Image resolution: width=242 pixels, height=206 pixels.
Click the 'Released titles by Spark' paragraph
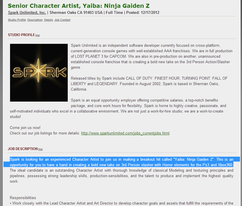pos(149,84)
